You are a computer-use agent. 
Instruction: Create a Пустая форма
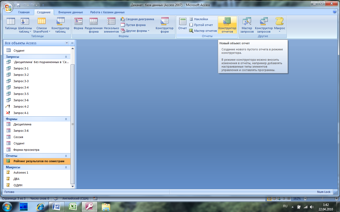tap(133, 25)
